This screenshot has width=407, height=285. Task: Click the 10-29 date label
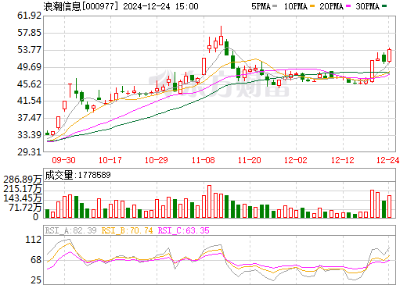click(157, 160)
